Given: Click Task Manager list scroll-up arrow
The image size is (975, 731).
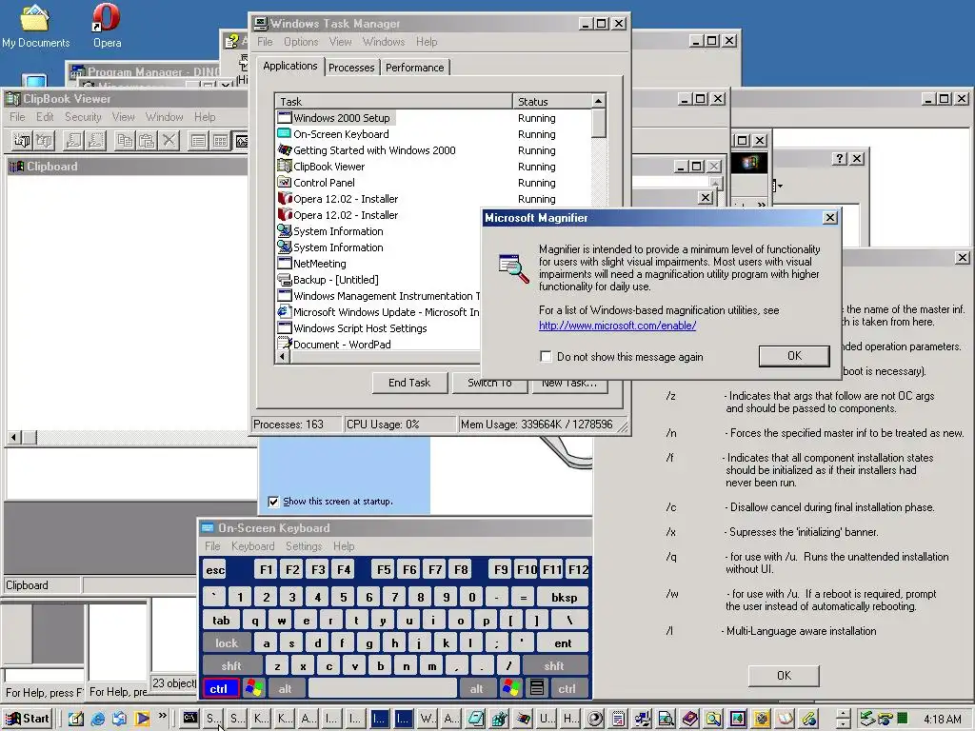Looking at the screenshot, I should tap(598, 101).
